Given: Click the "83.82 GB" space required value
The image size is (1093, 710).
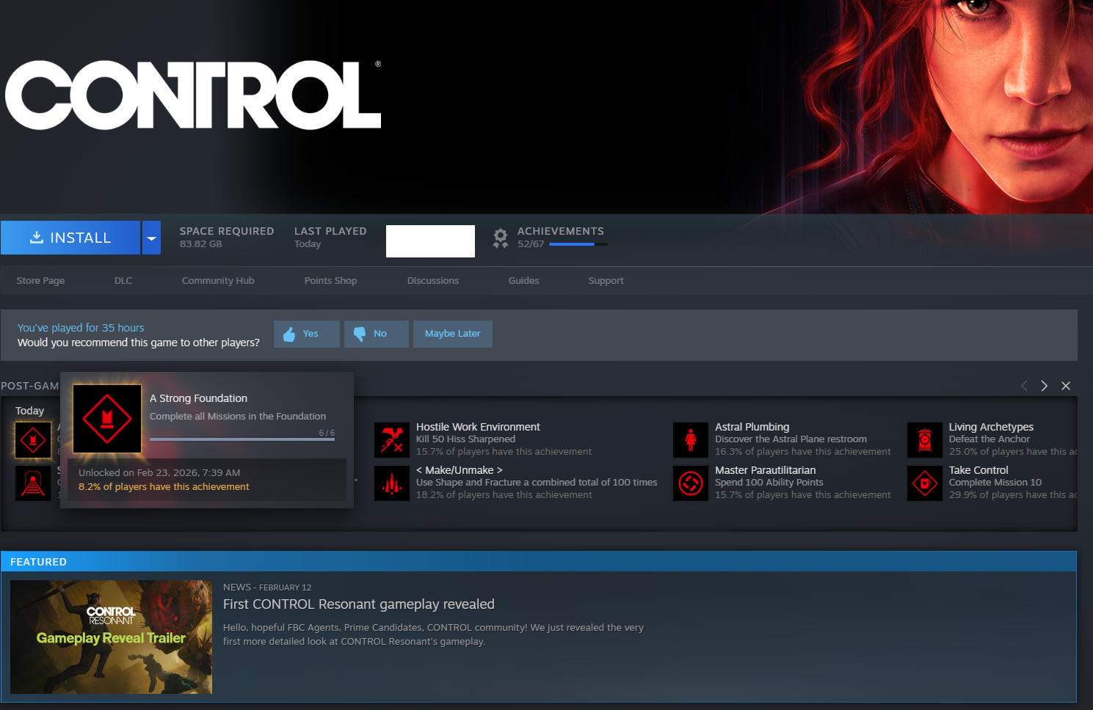Looking at the screenshot, I should pyautogui.click(x=201, y=244).
